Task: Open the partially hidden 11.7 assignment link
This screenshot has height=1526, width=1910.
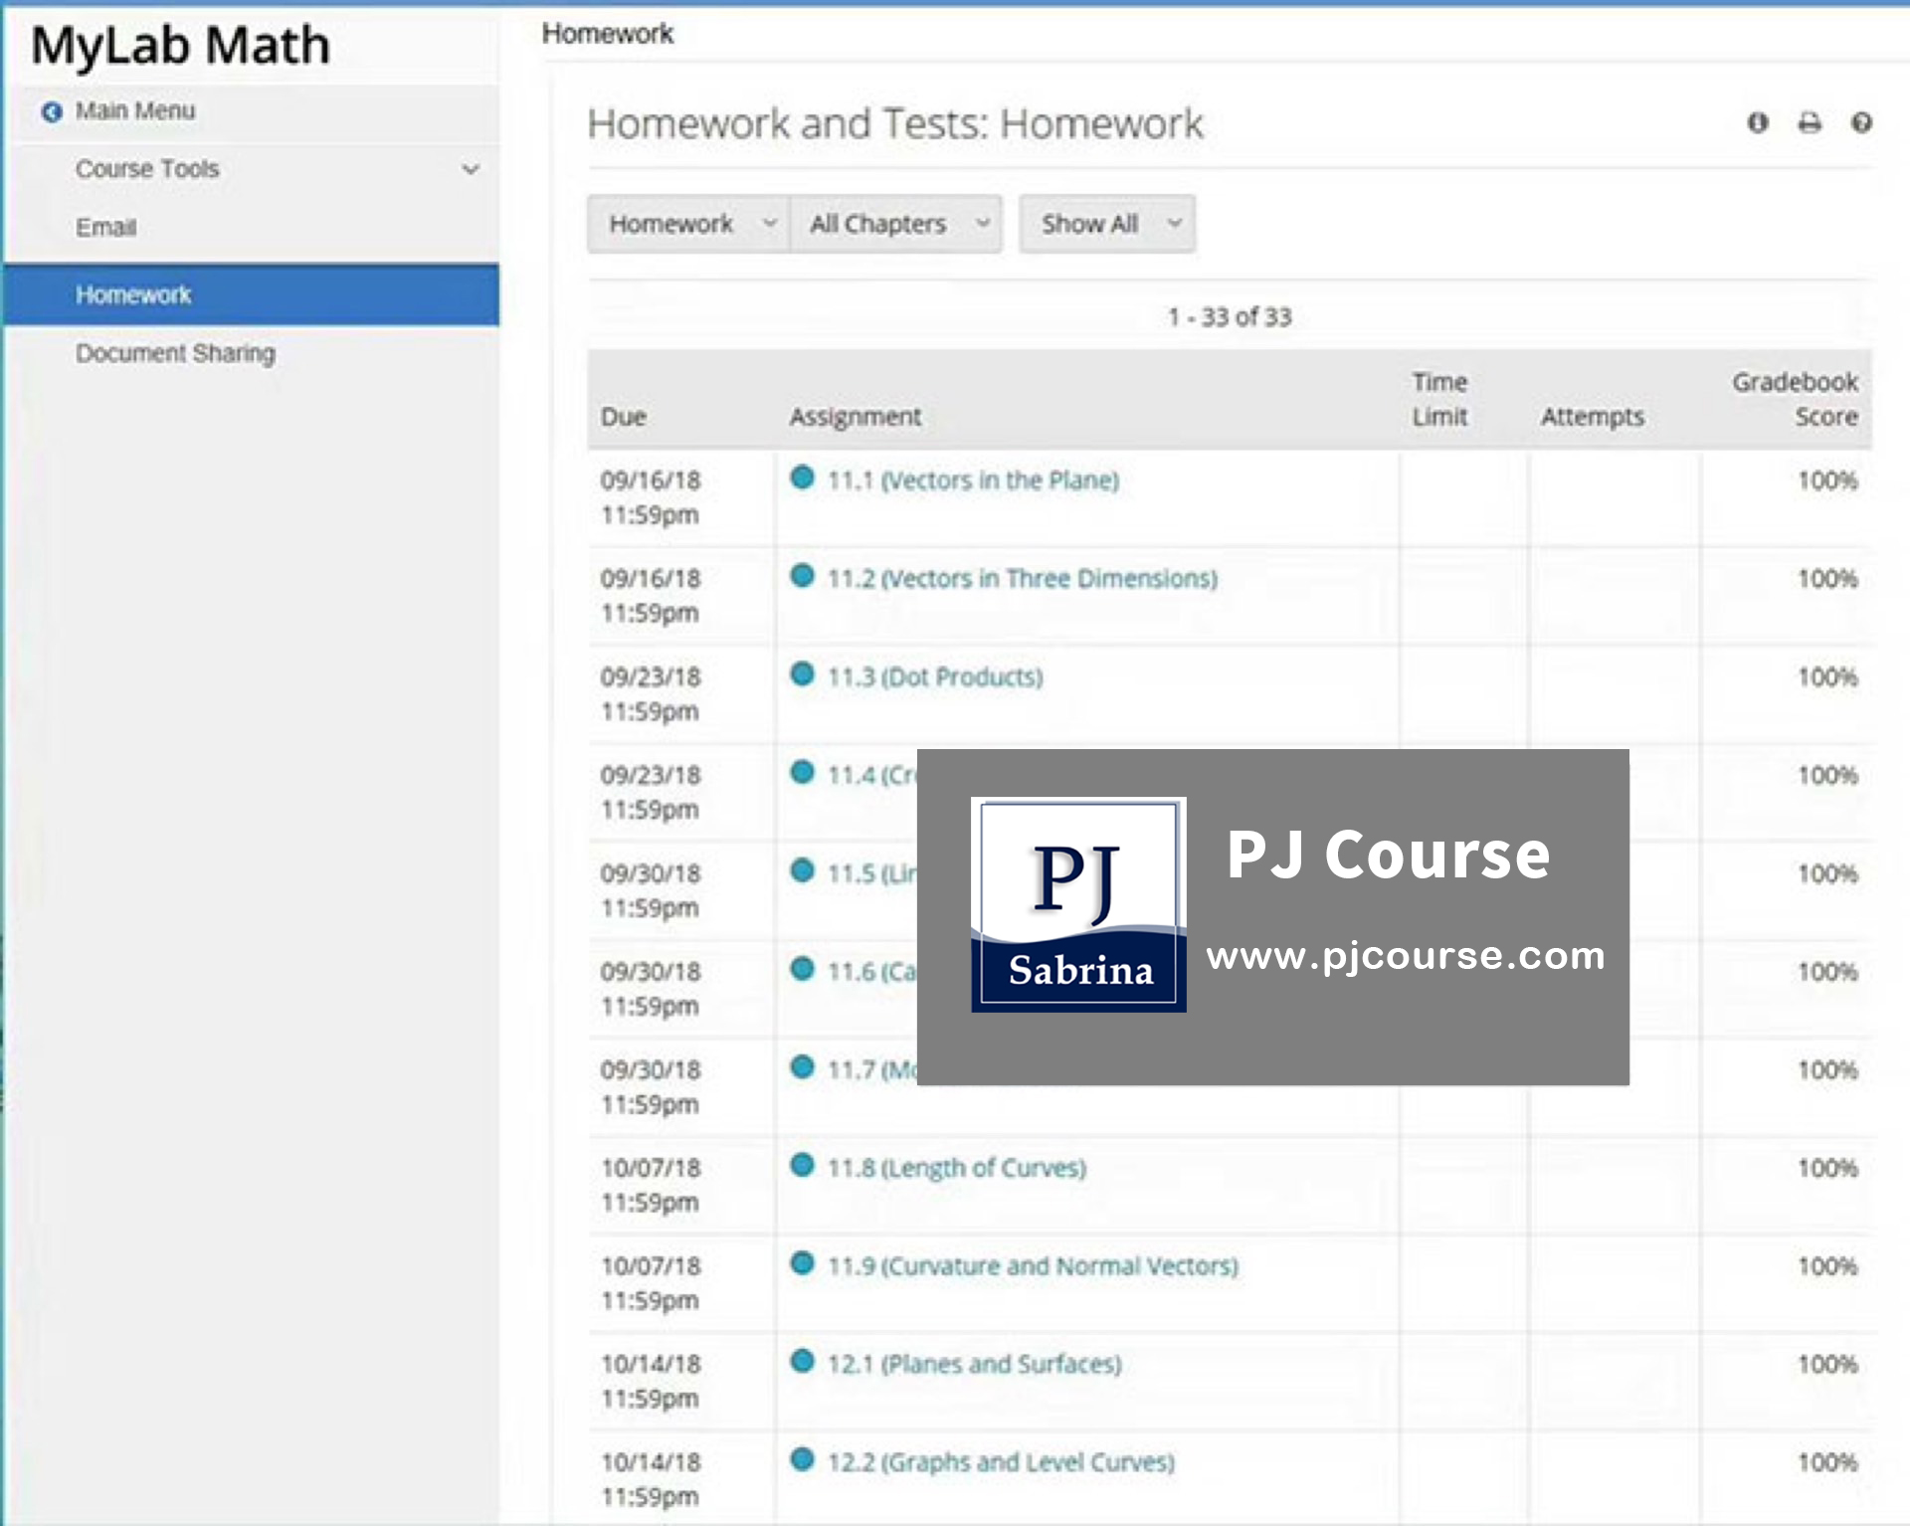Action: coord(871,1070)
